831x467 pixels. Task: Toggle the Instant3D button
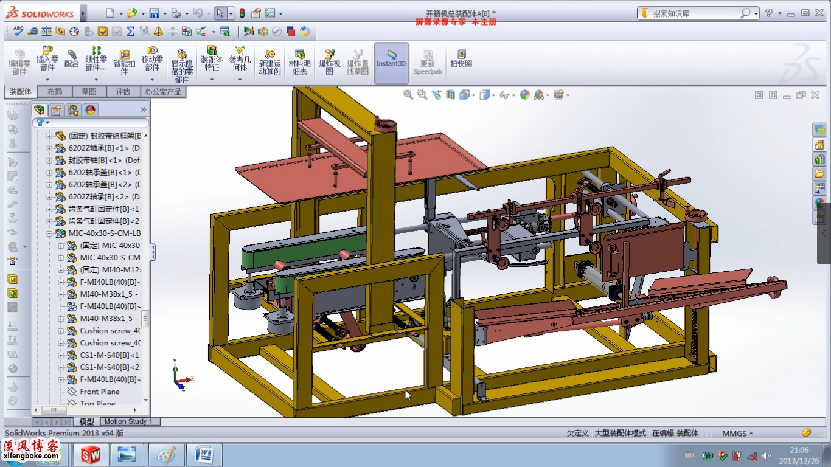point(391,60)
